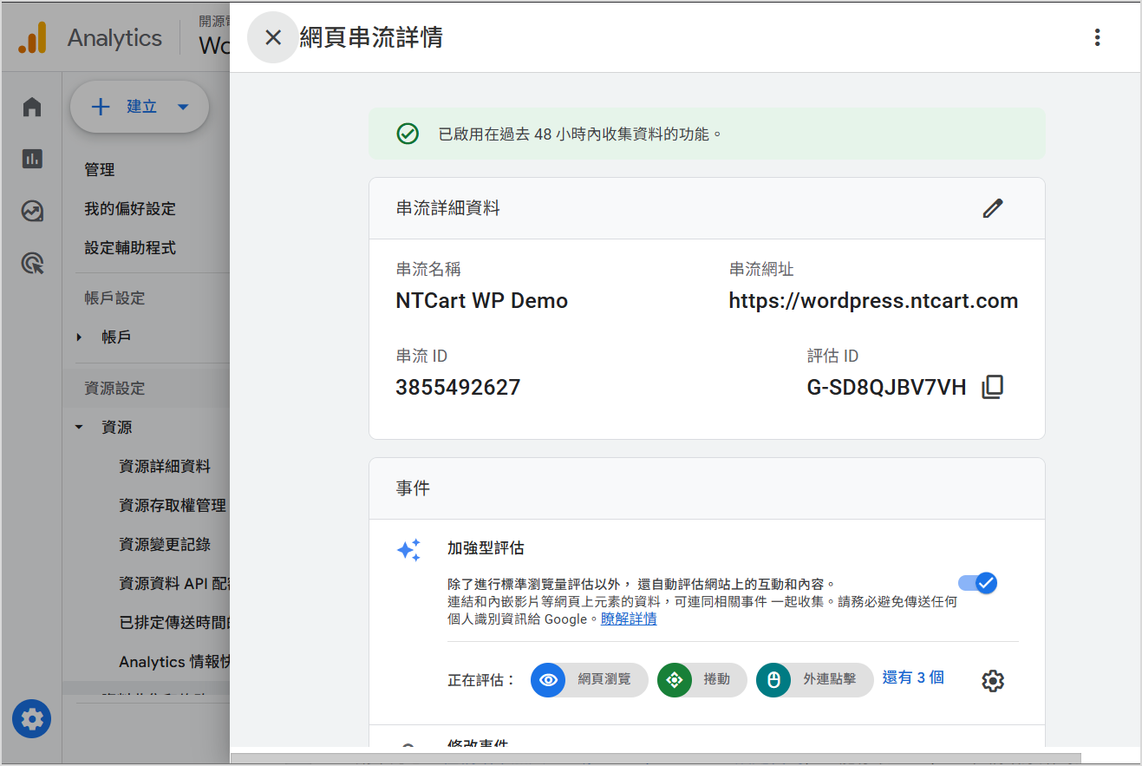Screen dimensions: 1142x766
Task: Click the 還有 3 個 link
Action: click(x=913, y=678)
